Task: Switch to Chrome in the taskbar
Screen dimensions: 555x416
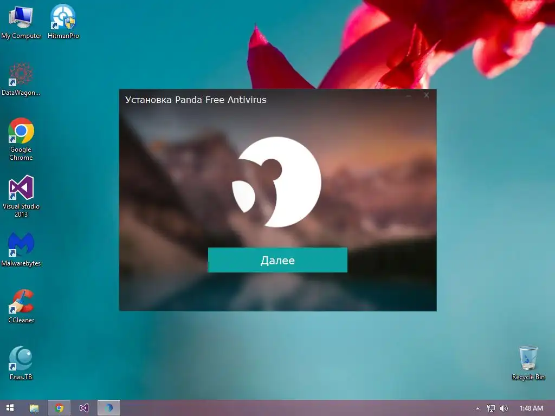Action: 59,408
